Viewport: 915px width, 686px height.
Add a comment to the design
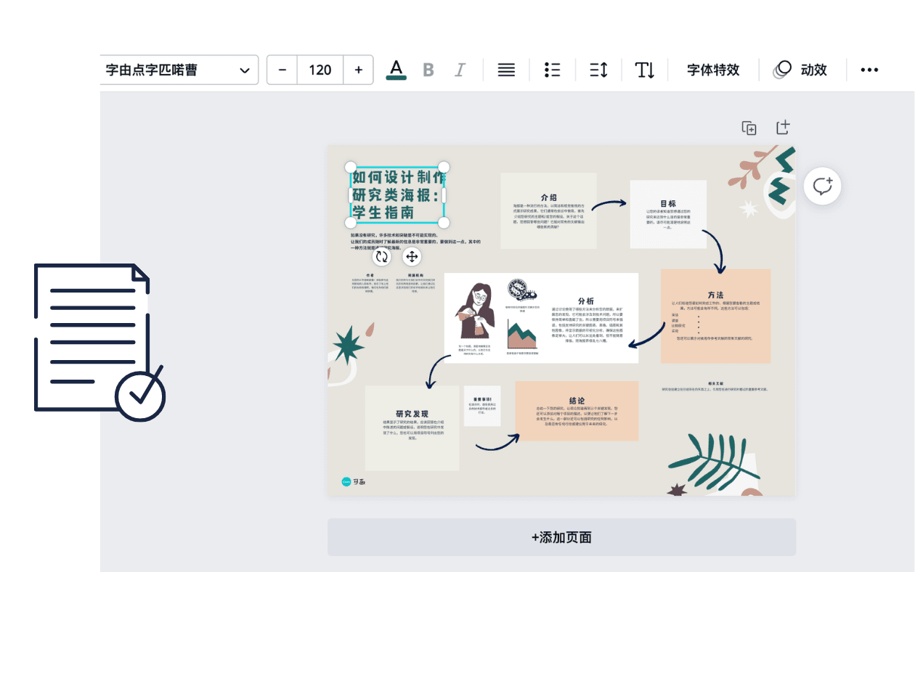click(822, 186)
